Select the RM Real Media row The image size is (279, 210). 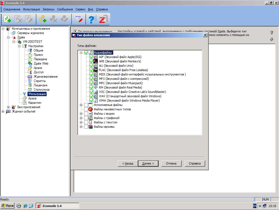pos(120,87)
